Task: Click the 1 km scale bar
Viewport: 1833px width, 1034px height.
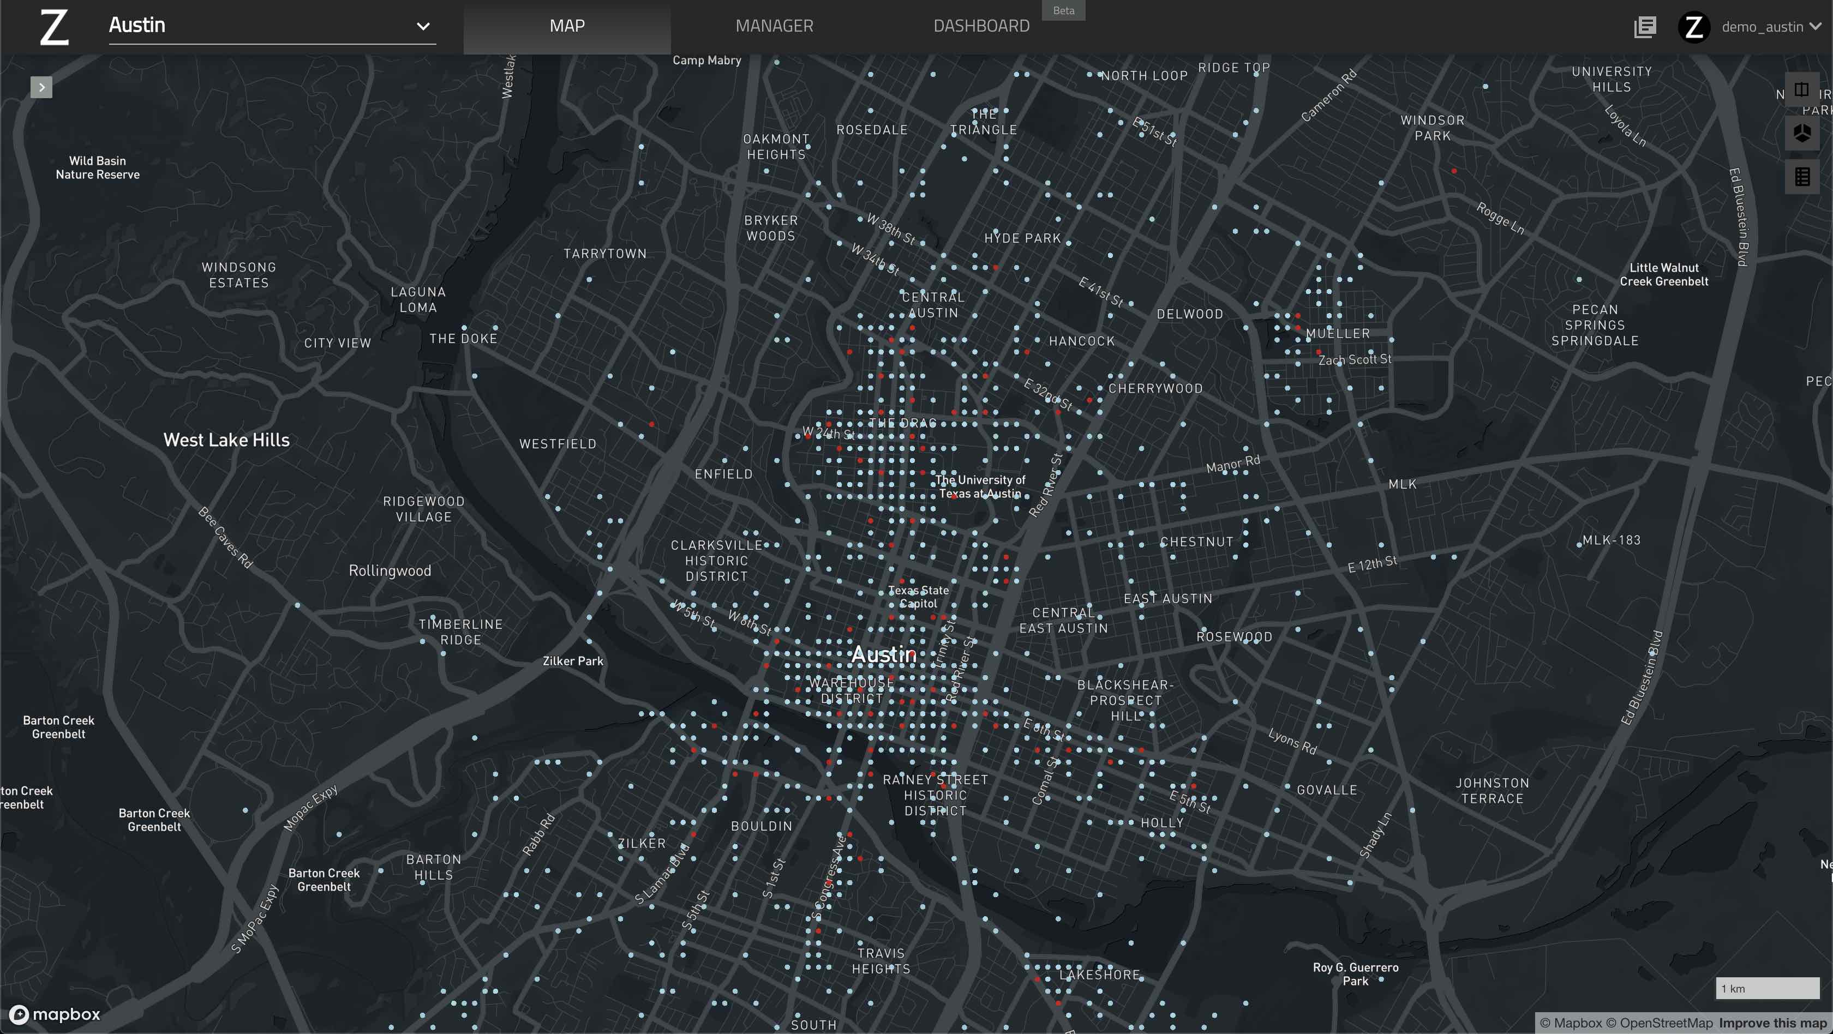Action: (1767, 989)
